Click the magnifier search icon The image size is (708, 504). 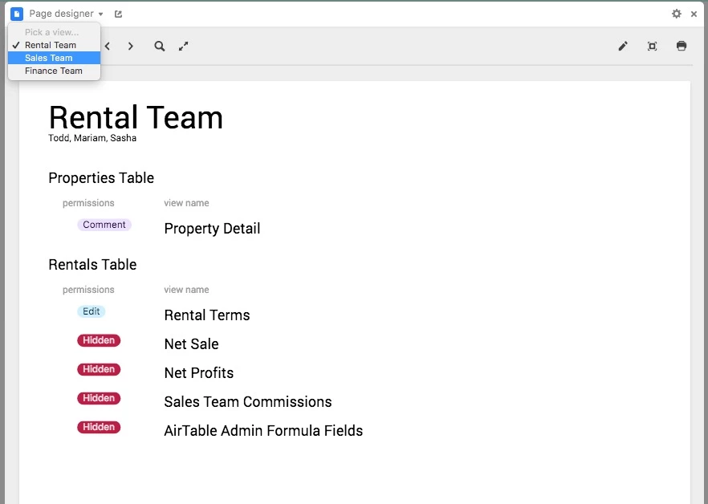tap(160, 46)
